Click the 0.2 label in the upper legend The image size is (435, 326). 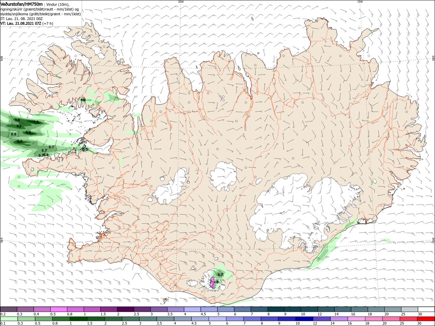(3, 314)
